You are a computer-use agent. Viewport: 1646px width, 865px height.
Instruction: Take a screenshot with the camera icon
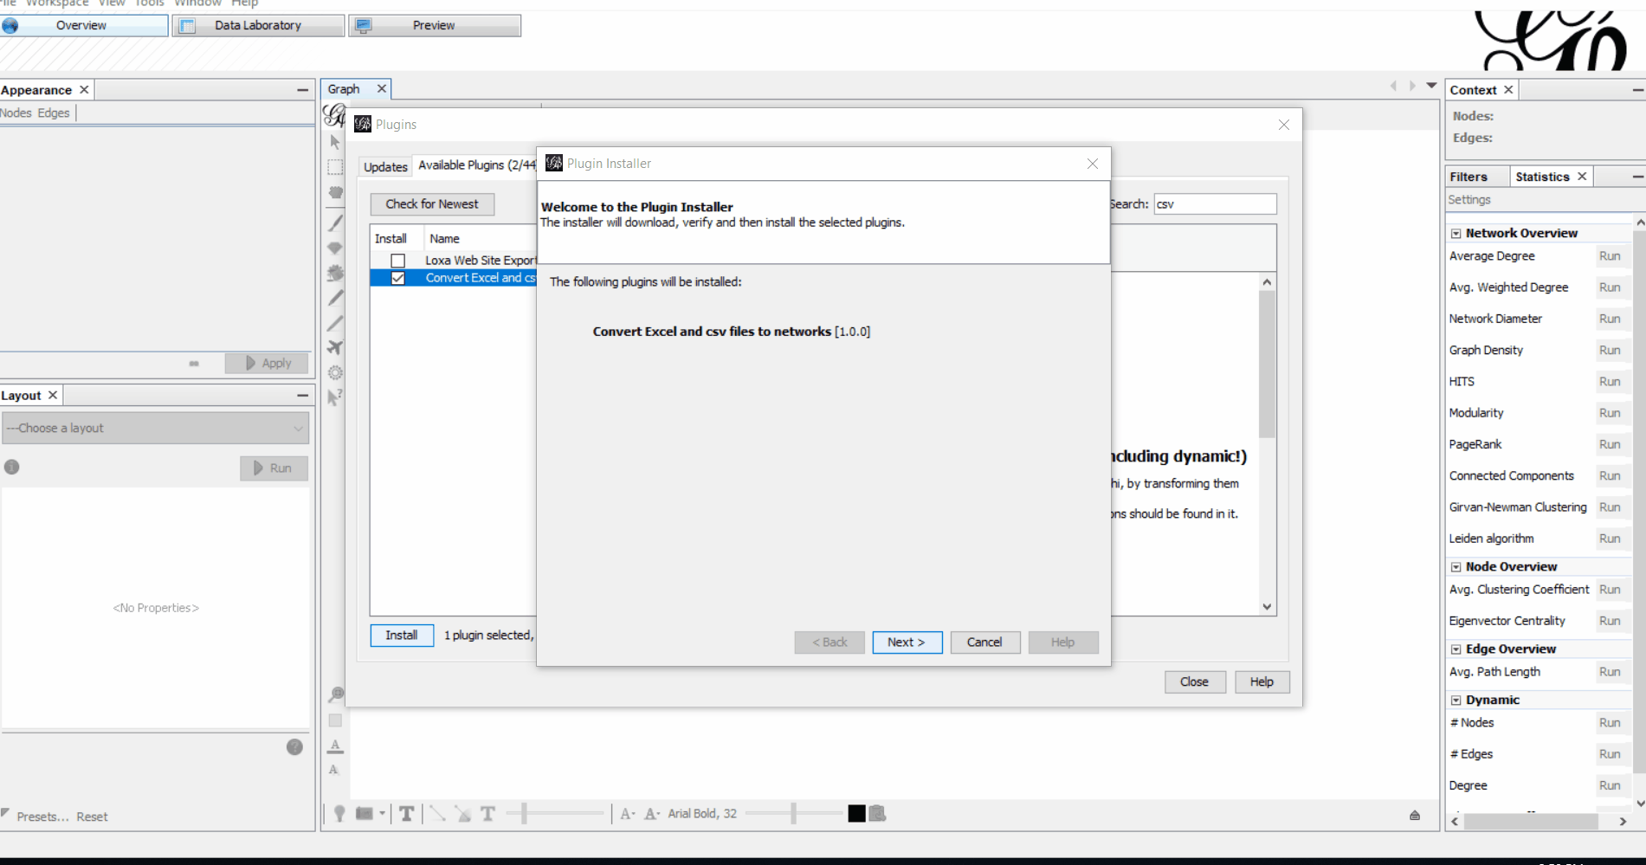364,813
